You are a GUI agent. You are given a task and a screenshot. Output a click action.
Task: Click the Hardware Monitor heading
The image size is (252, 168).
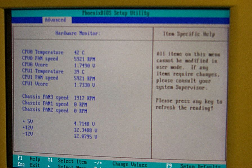click(x=78, y=33)
